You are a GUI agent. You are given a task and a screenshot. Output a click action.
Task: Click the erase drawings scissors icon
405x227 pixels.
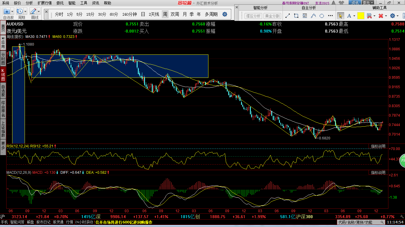[369, 16]
